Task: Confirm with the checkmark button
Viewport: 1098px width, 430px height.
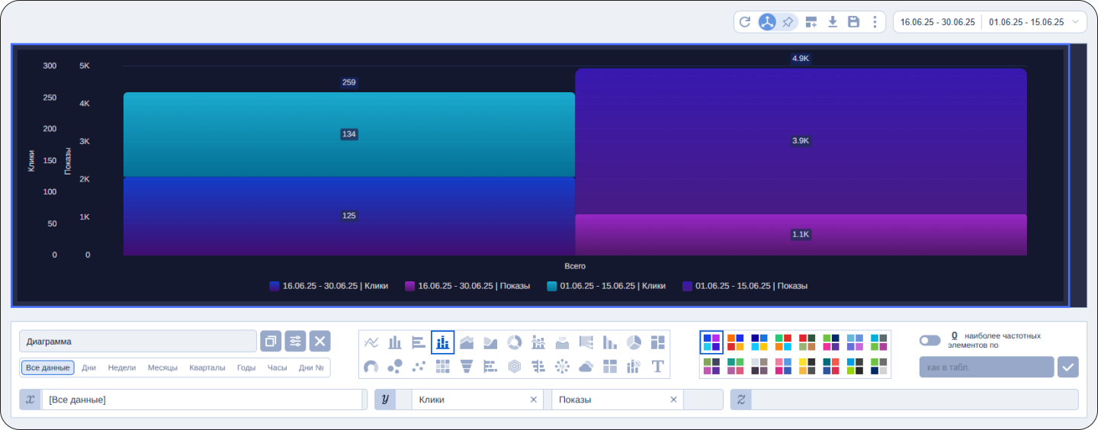Action: click(1067, 367)
